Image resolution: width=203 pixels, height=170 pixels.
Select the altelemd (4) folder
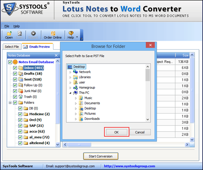40,143
